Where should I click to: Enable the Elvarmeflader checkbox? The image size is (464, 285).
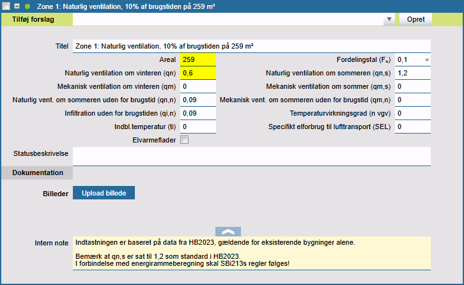(185, 140)
